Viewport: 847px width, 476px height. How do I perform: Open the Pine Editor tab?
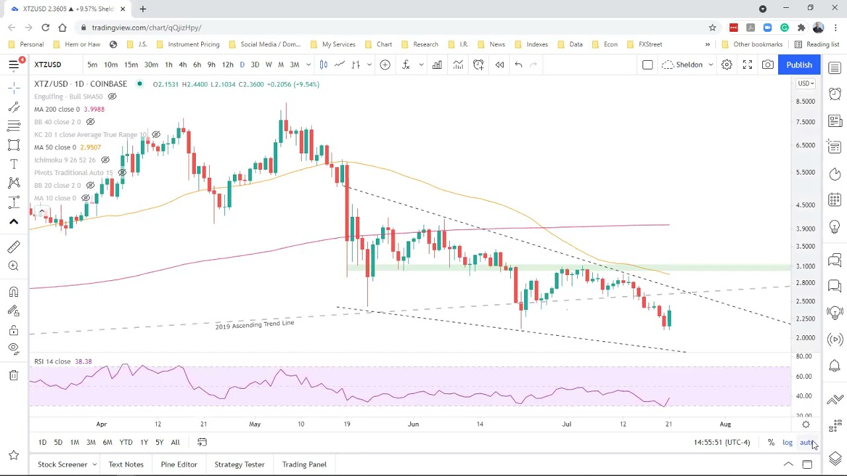click(x=179, y=464)
